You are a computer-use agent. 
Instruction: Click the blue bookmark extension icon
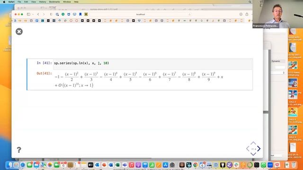[x=80, y=14]
